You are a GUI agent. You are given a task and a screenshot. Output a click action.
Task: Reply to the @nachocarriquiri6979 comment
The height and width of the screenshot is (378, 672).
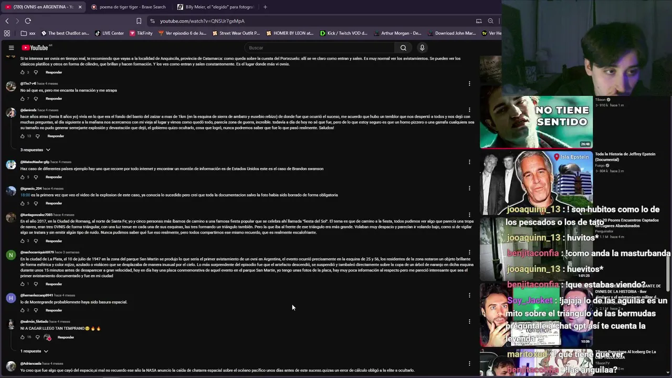[x=54, y=284]
